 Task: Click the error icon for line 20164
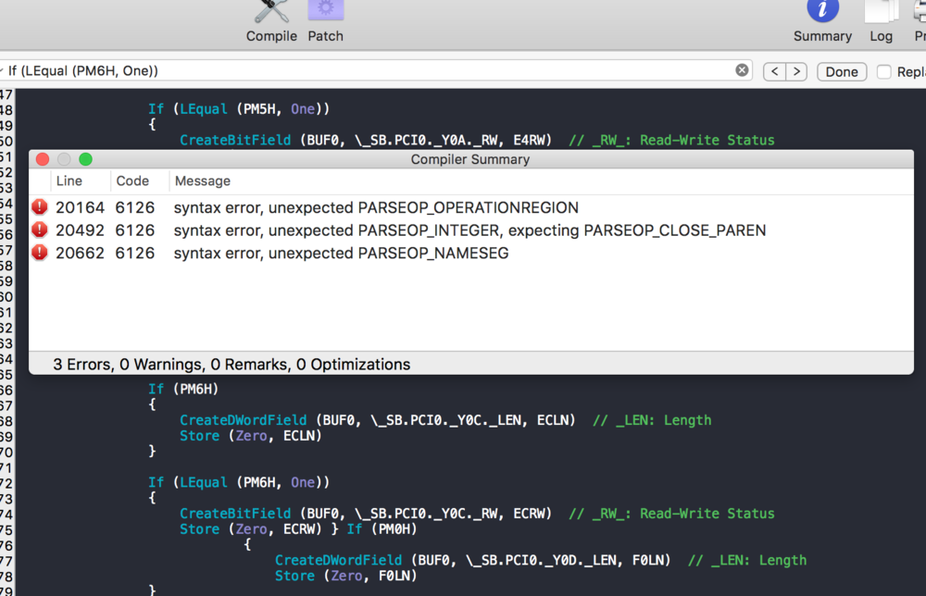point(40,207)
